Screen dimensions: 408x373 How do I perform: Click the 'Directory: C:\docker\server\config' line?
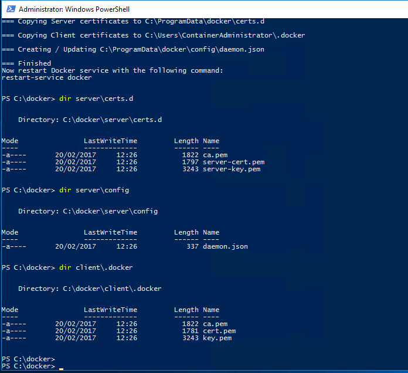pyautogui.click(x=88, y=211)
